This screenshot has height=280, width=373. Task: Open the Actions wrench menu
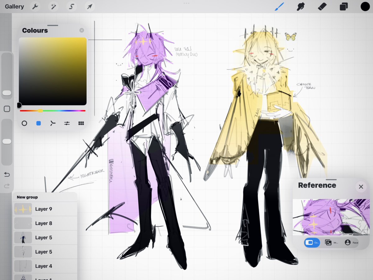coord(35,7)
